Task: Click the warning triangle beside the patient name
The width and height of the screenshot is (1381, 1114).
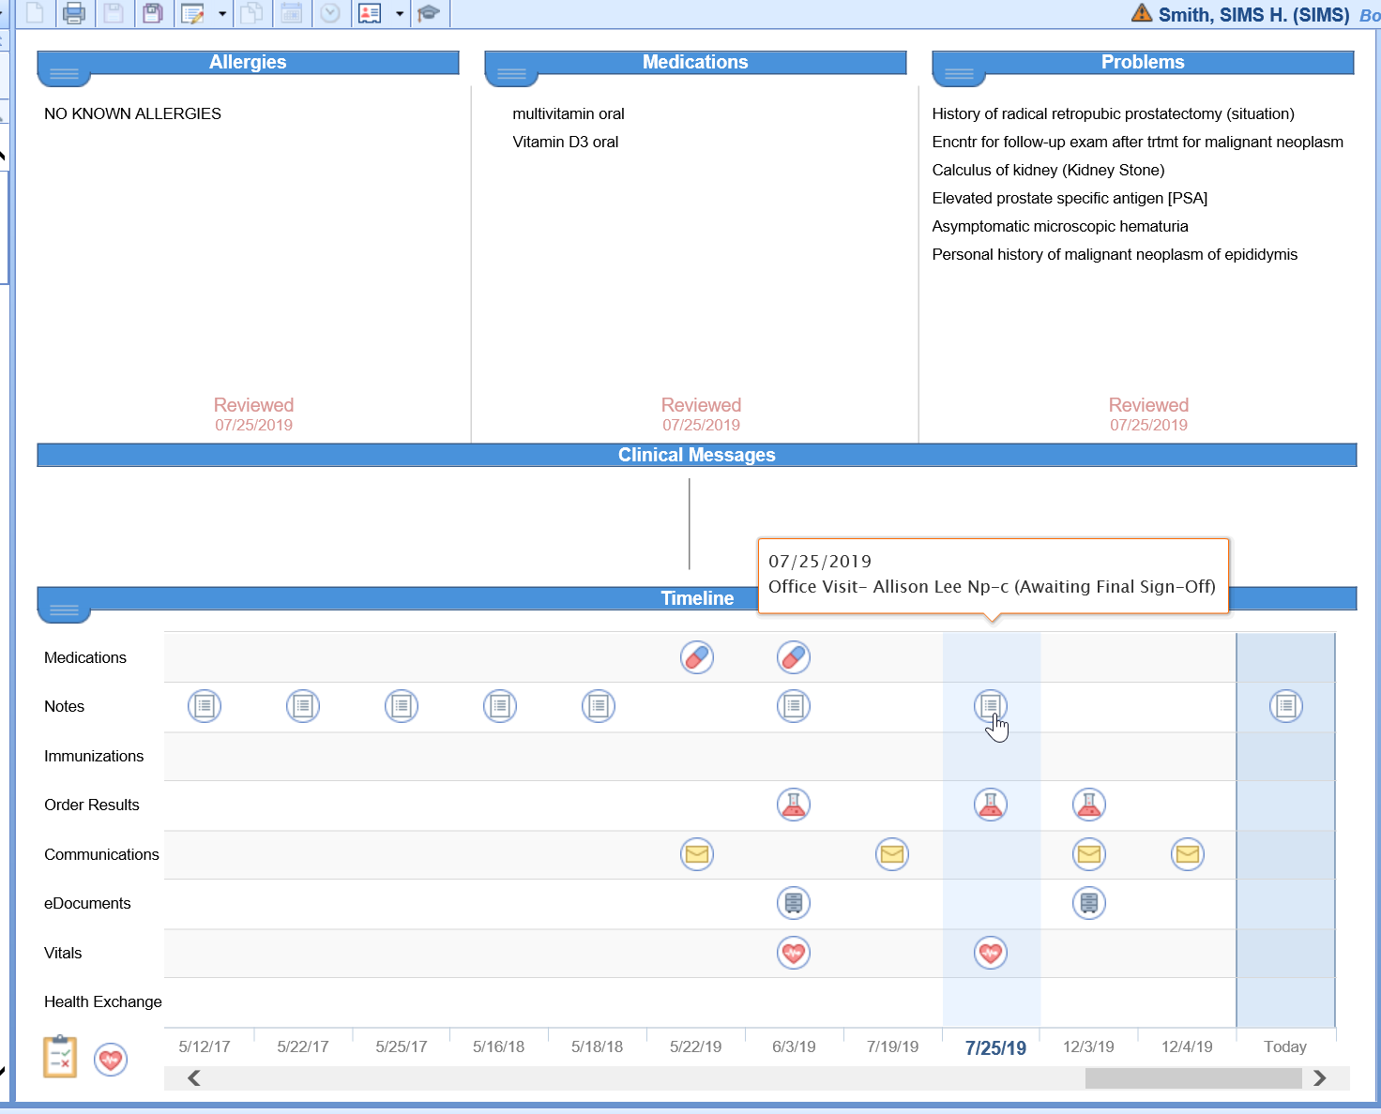Action: [x=1142, y=13]
